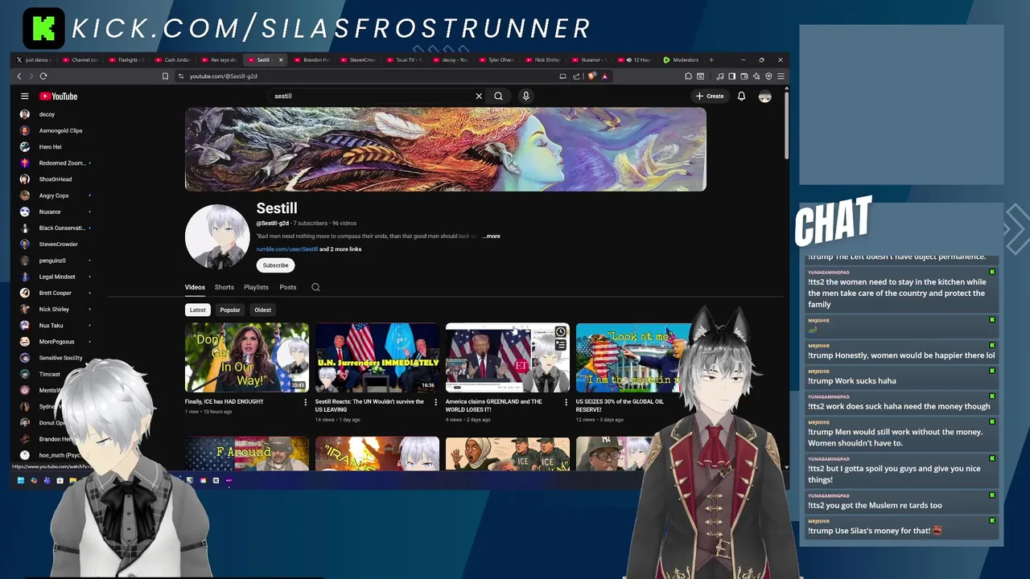Open Brave Rewards triangle icon
Screen dimensions: 1030x579
pos(604,76)
